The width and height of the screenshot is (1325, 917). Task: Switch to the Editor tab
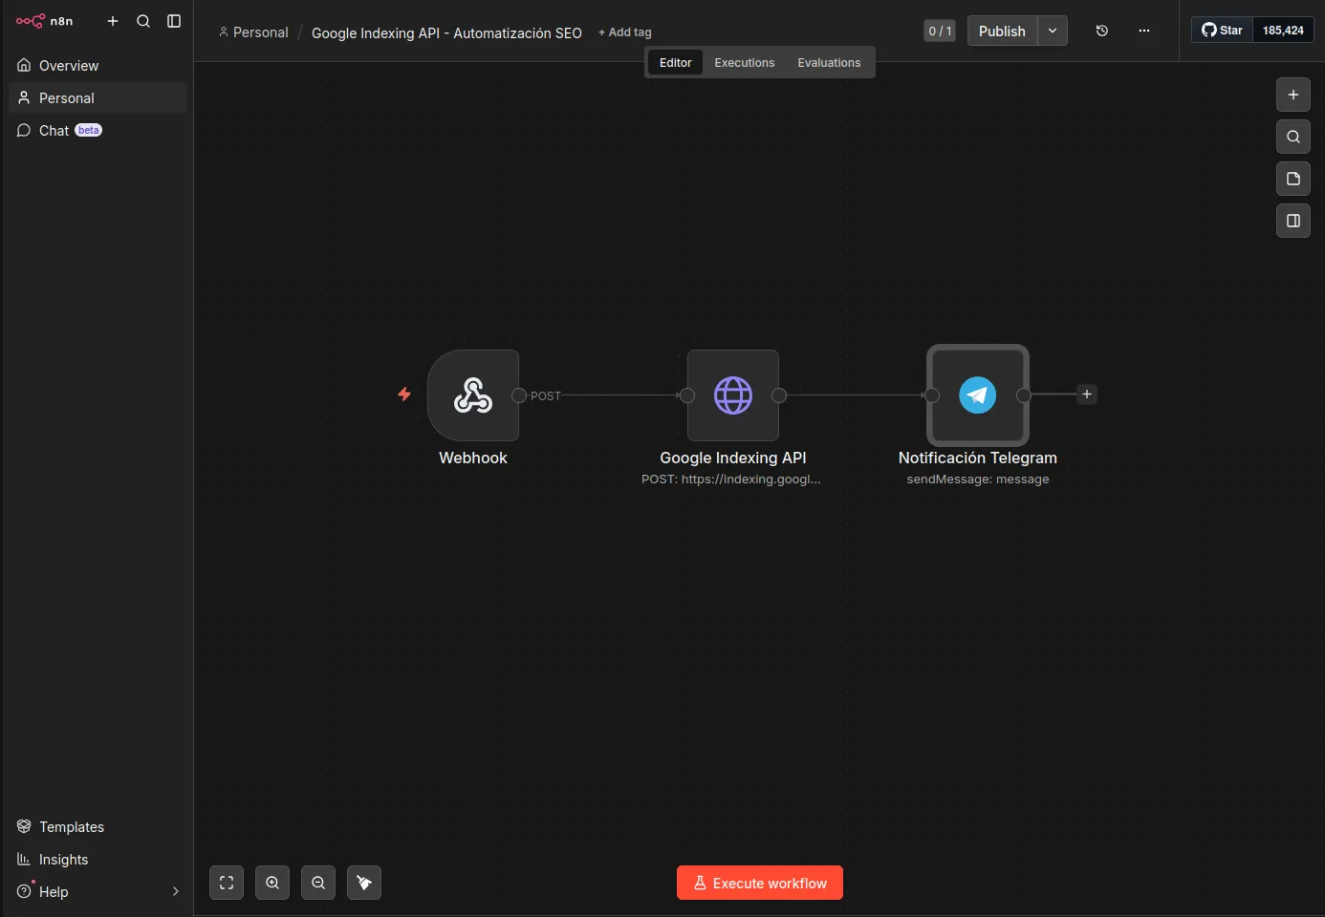pyautogui.click(x=676, y=63)
